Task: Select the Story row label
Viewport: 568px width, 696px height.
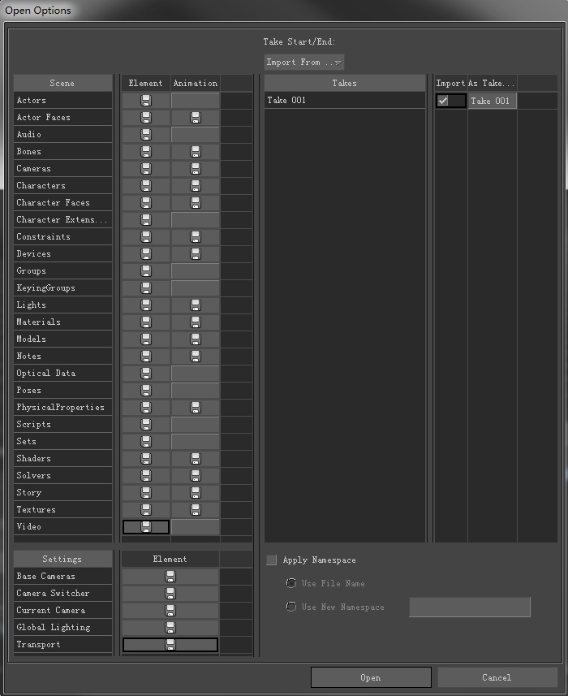Action: coord(62,493)
